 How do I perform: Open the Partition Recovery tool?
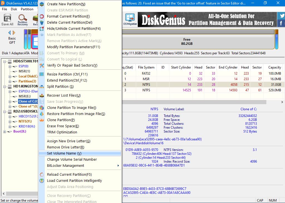[23, 19]
